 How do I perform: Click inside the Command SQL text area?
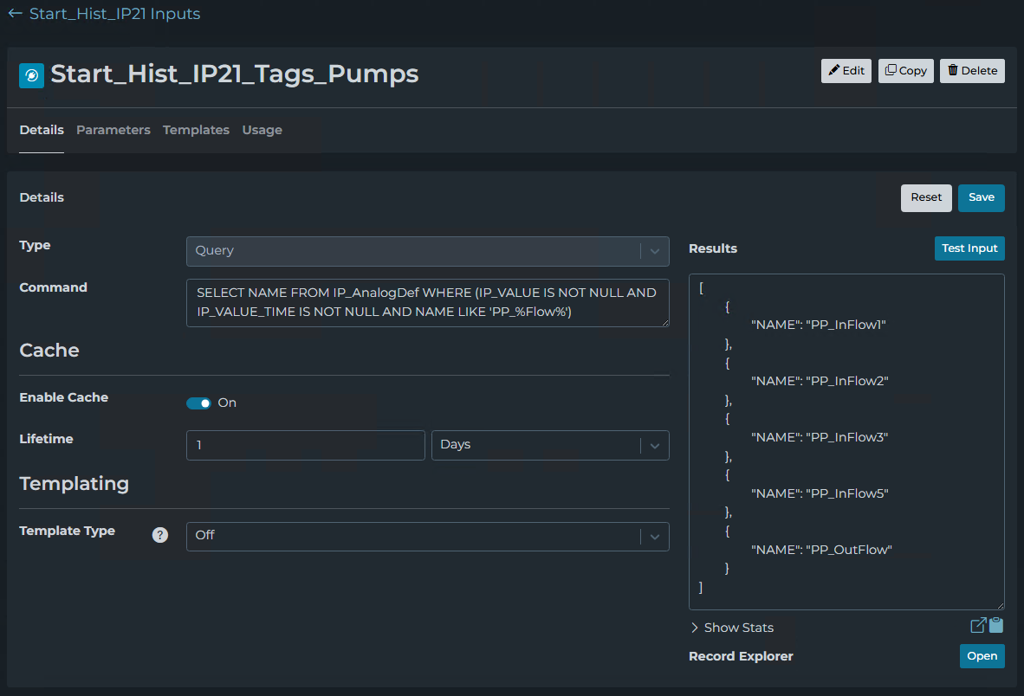[x=427, y=303]
